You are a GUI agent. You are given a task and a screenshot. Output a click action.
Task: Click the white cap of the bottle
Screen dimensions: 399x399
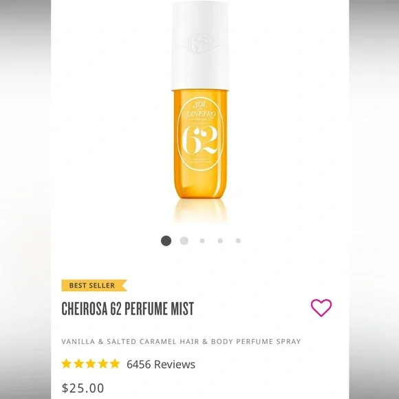[199, 45]
